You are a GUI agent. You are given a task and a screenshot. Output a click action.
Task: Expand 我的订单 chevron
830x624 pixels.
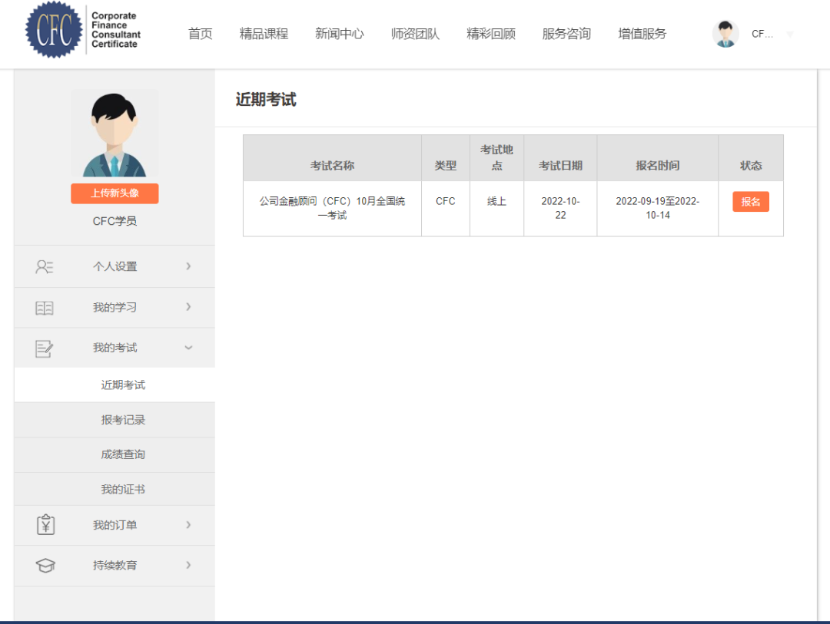point(188,524)
